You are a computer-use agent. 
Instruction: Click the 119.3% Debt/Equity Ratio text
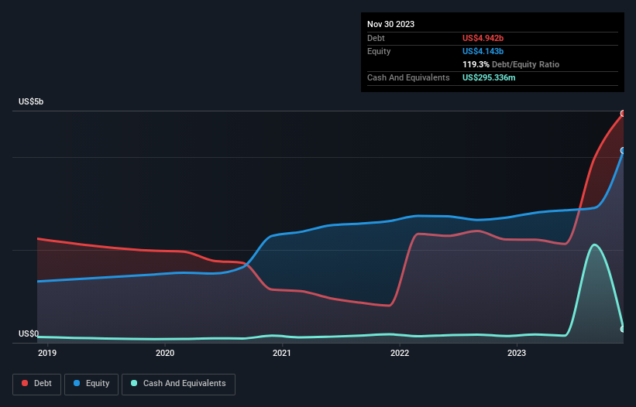(511, 64)
